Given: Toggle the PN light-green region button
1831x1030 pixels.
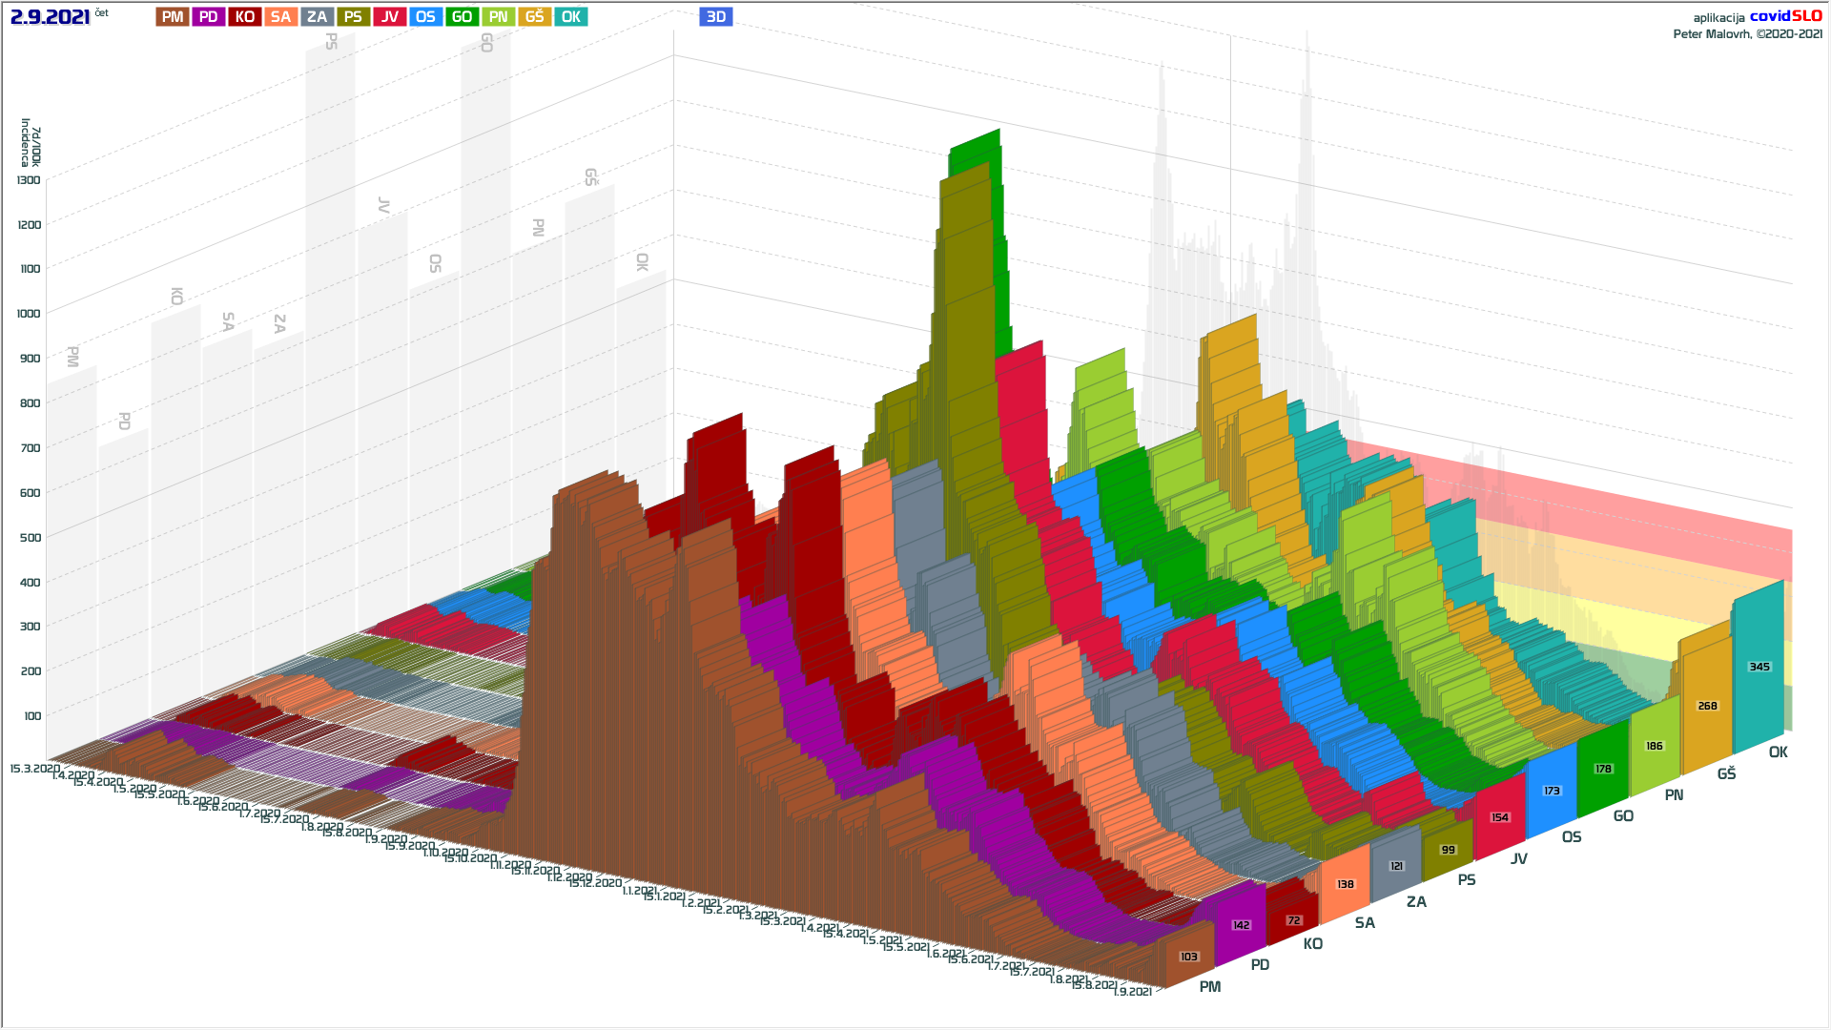Looking at the screenshot, I should 498,17.
